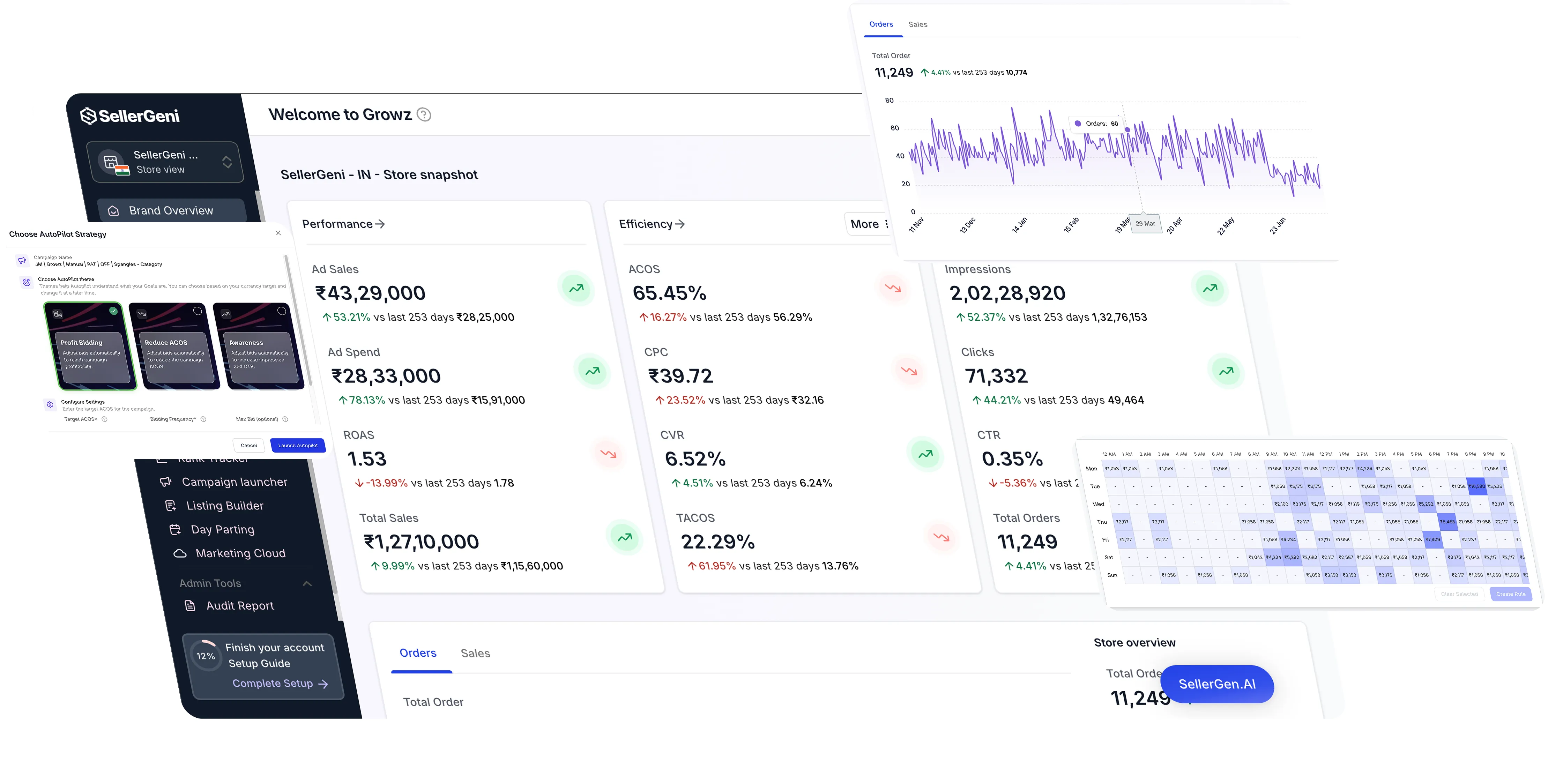Click the India-flag store avatar icon
The height and width of the screenshot is (761, 1548).
click(113, 162)
